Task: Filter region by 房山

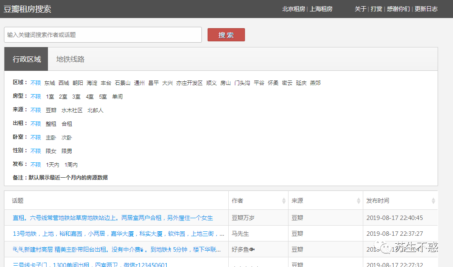Action: [225, 83]
